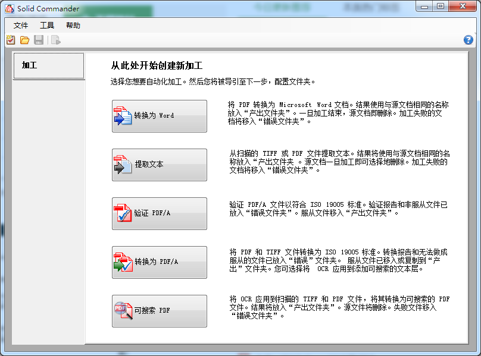Open the 文件 menu
Viewport: 481px width, 356px height.
tap(21, 26)
